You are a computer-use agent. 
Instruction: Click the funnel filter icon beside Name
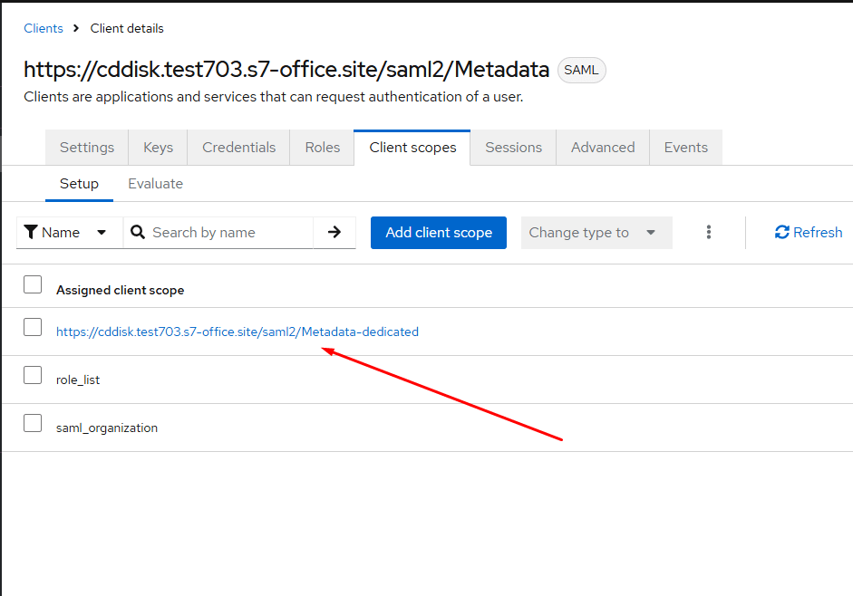tap(31, 232)
